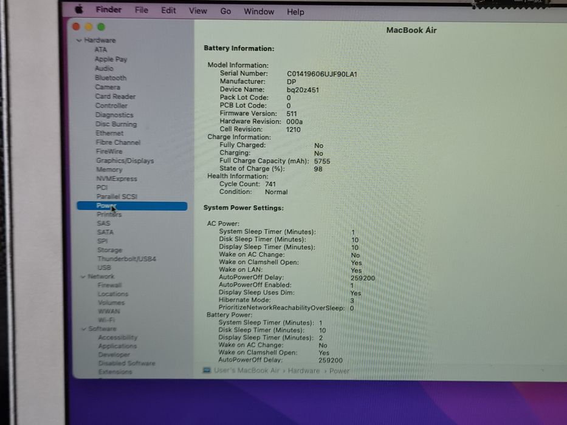The height and width of the screenshot is (425, 567).
Task: Close the System Information window
Action: tap(76, 26)
